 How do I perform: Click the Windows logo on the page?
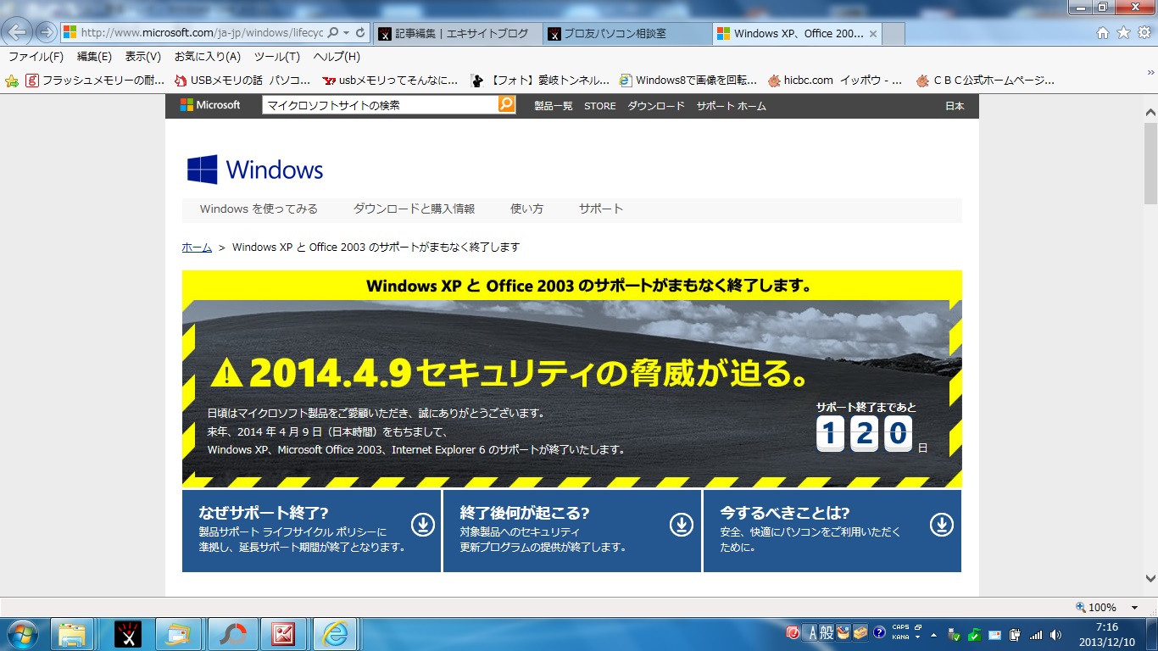pyautogui.click(x=255, y=170)
